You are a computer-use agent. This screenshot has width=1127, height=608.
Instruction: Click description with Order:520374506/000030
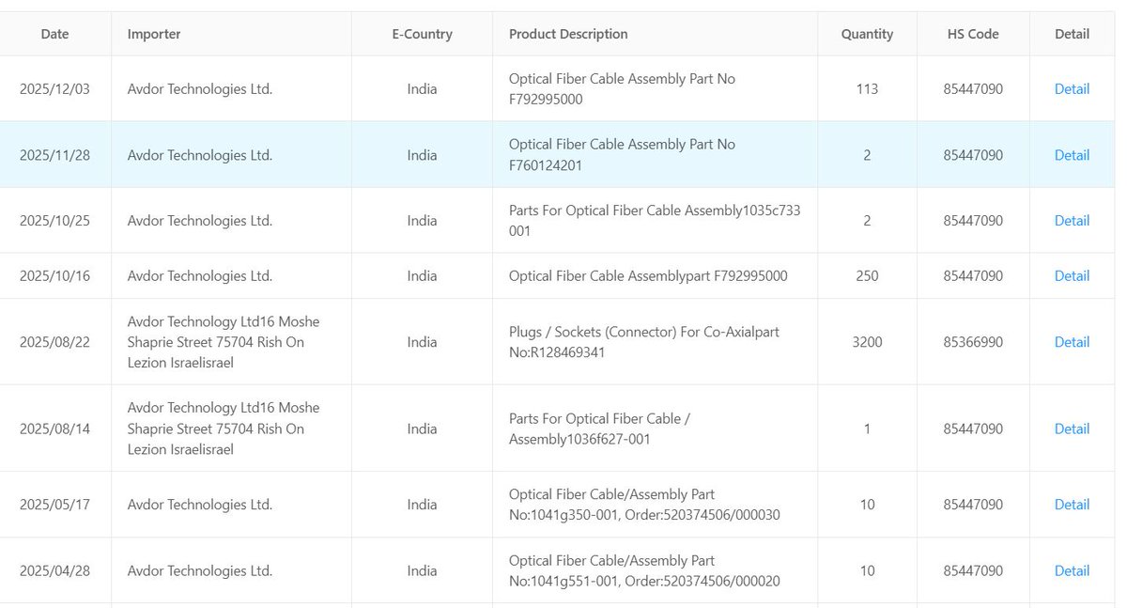644,505
